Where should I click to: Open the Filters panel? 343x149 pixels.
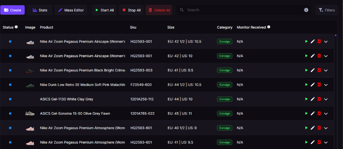click(x=327, y=10)
